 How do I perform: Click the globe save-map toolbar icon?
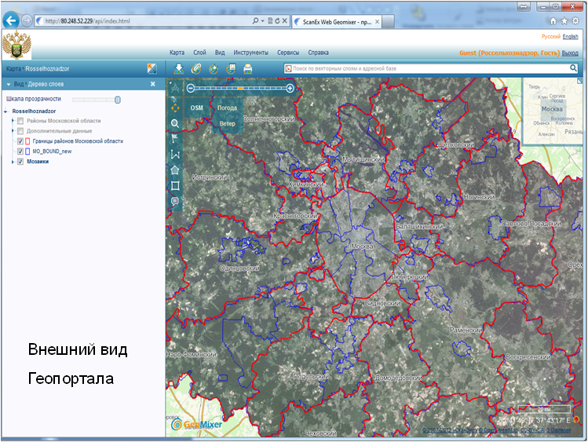(x=231, y=68)
